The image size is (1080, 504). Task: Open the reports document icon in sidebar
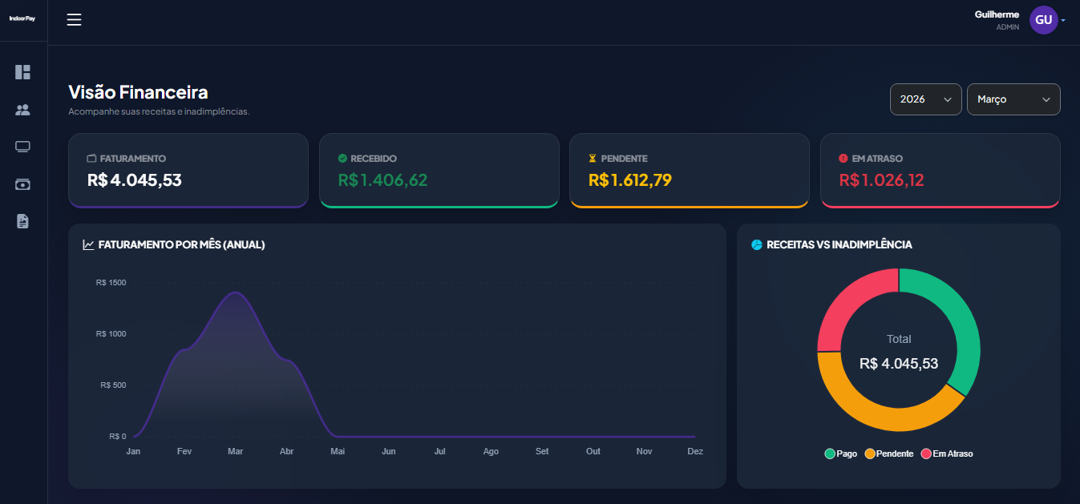tap(22, 221)
